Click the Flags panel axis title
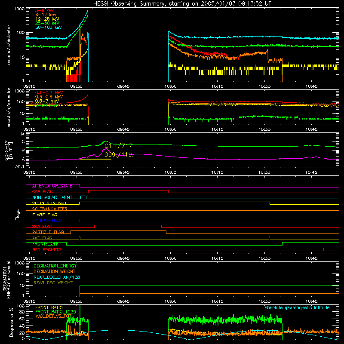Screen dimensions: 344x344 coord(17,215)
